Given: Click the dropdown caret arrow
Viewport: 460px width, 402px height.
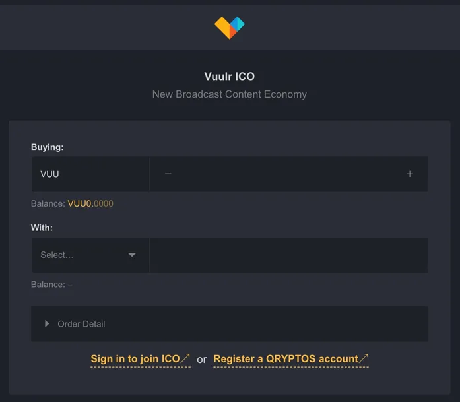Looking at the screenshot, I should [132, 255].
